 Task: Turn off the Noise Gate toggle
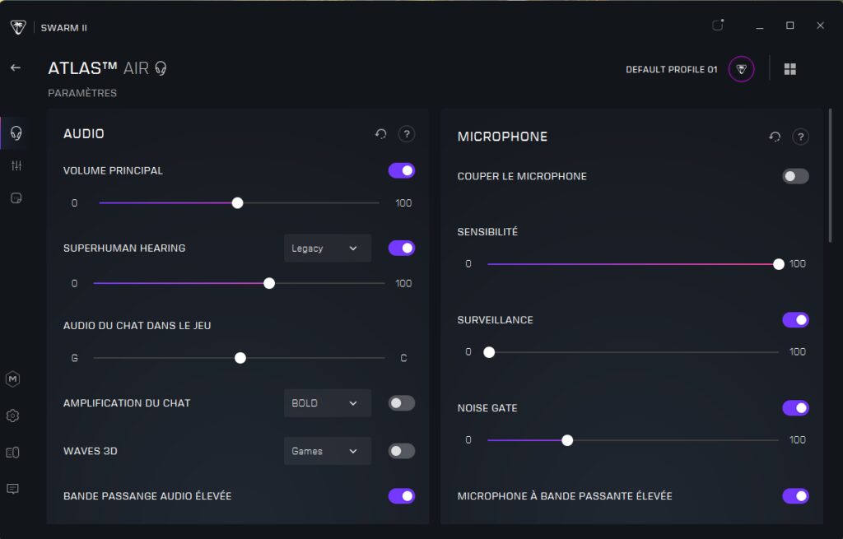(795, 408)
